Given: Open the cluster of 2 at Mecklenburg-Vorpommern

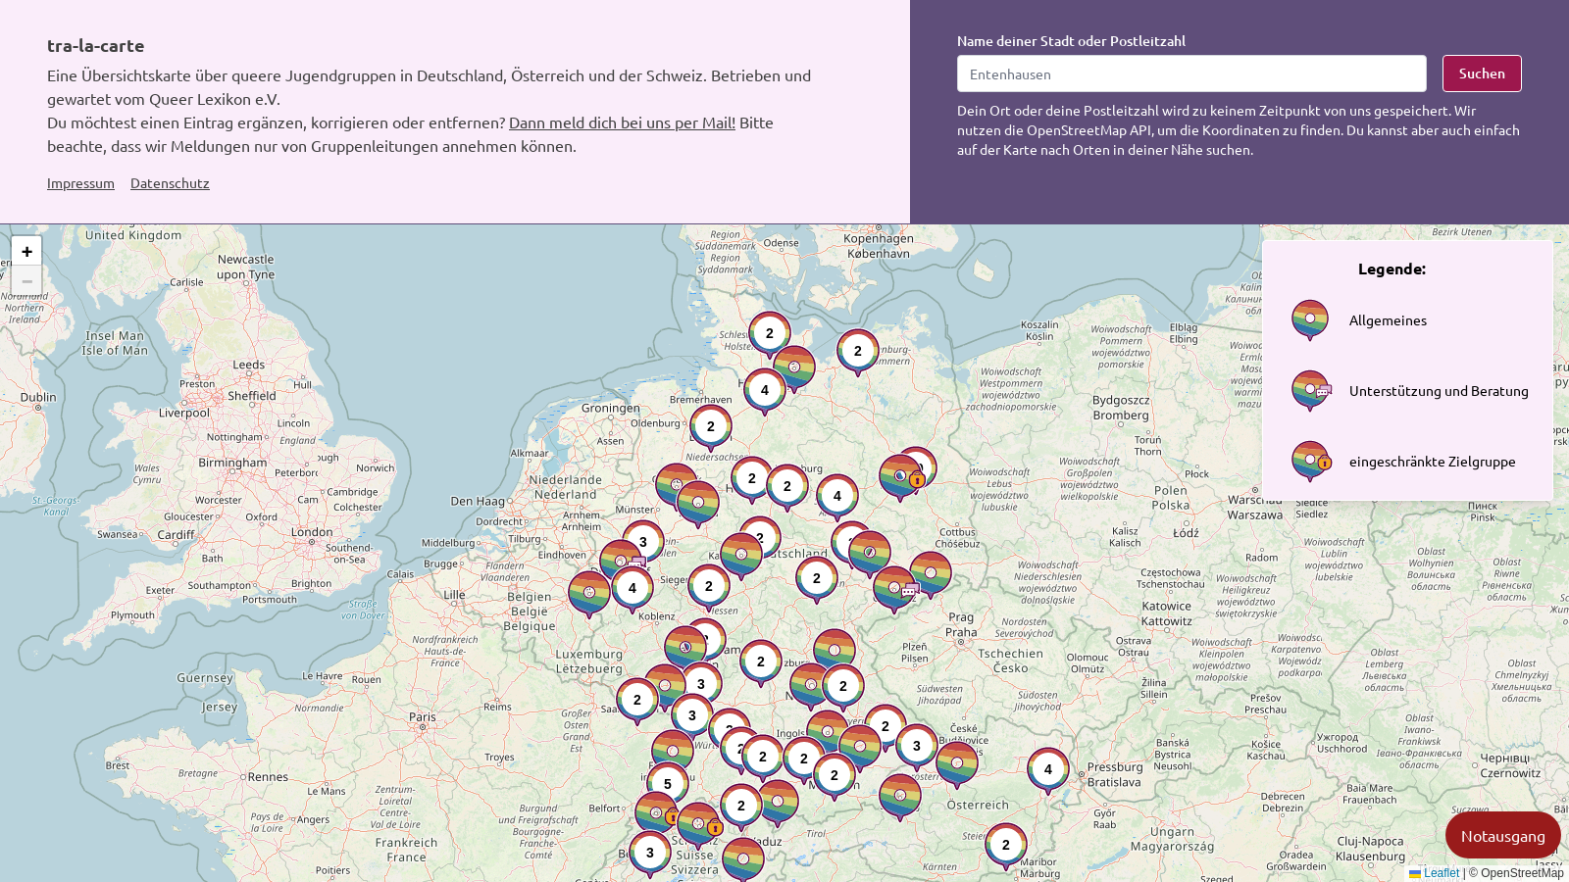Looking at the screenshot, I should (858, 353).
